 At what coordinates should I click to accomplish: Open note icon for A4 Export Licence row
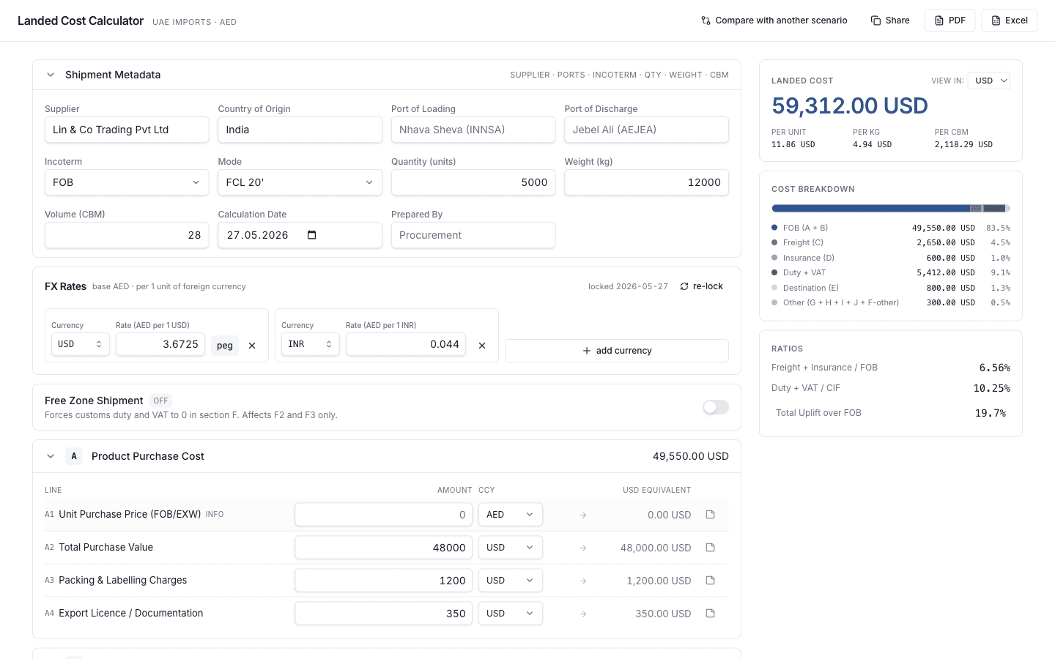[x=710, y=614]
